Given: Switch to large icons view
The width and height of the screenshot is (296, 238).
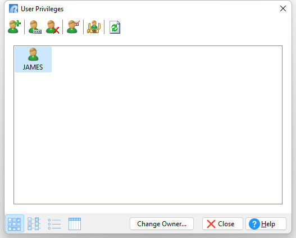Looking at the screenshot, I should click(x=15, y=224).
